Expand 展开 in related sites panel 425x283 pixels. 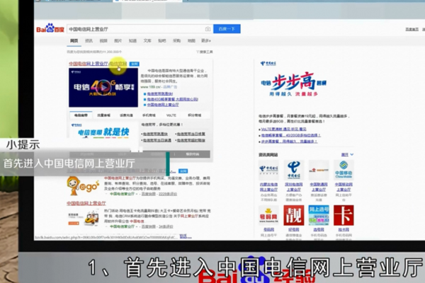pyautogui.click(x=347, y=155)
